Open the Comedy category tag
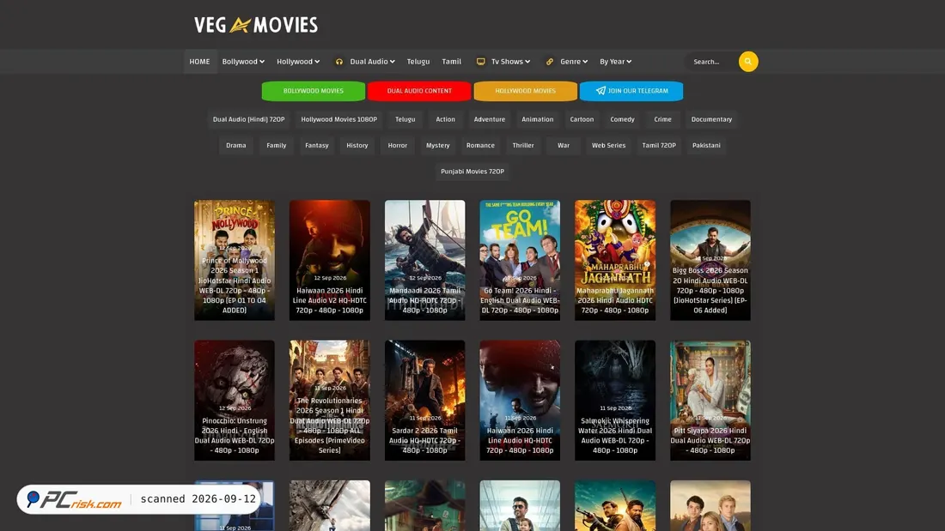Screen dimensions: 945x531 point(622,119)
